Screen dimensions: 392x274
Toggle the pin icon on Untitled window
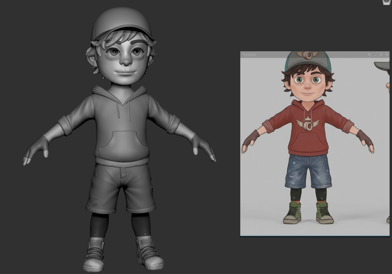369,55
